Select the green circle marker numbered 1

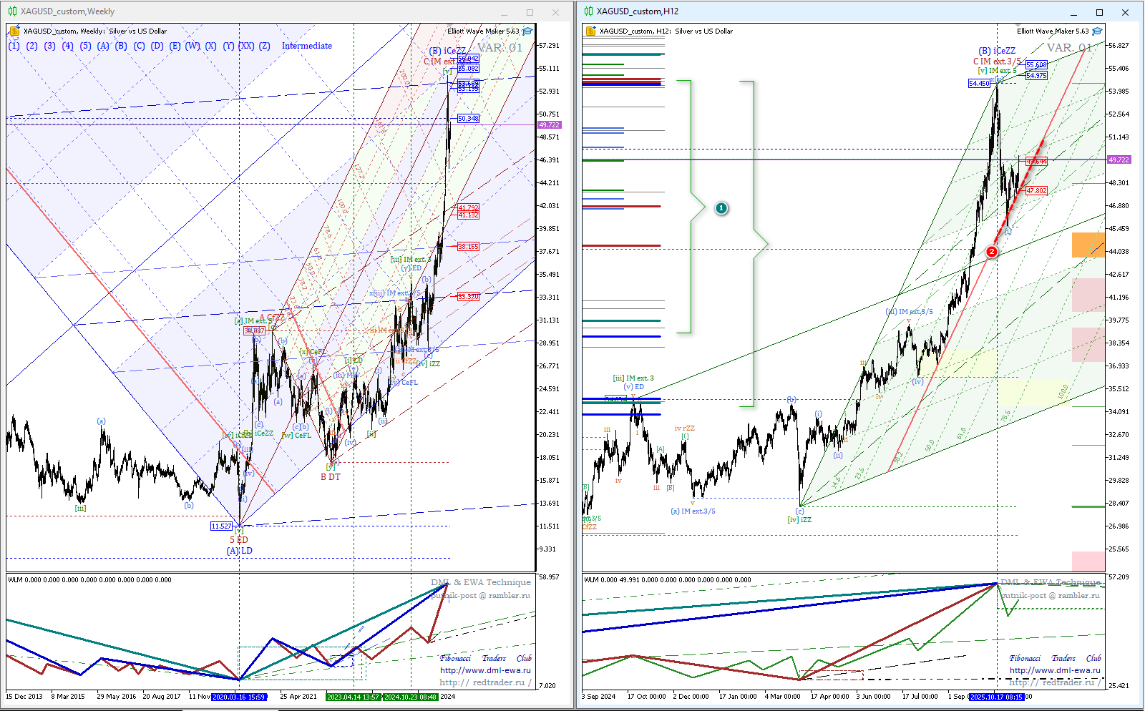pyautogui.click(x=721, y=208)
